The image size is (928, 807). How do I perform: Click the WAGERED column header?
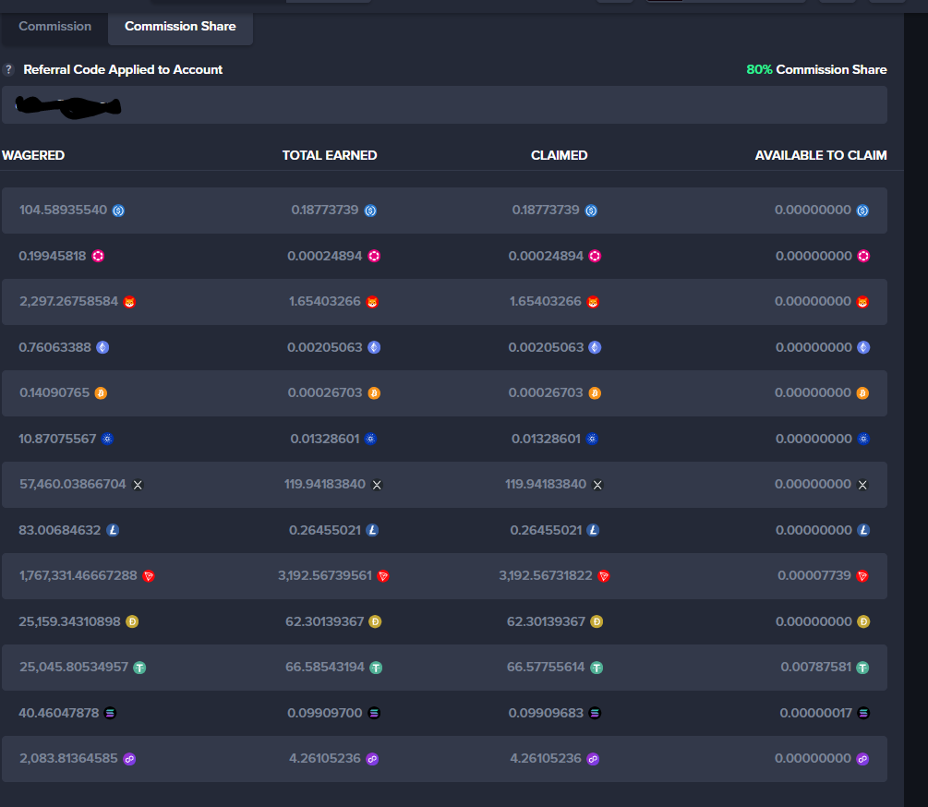click(33, 155)
